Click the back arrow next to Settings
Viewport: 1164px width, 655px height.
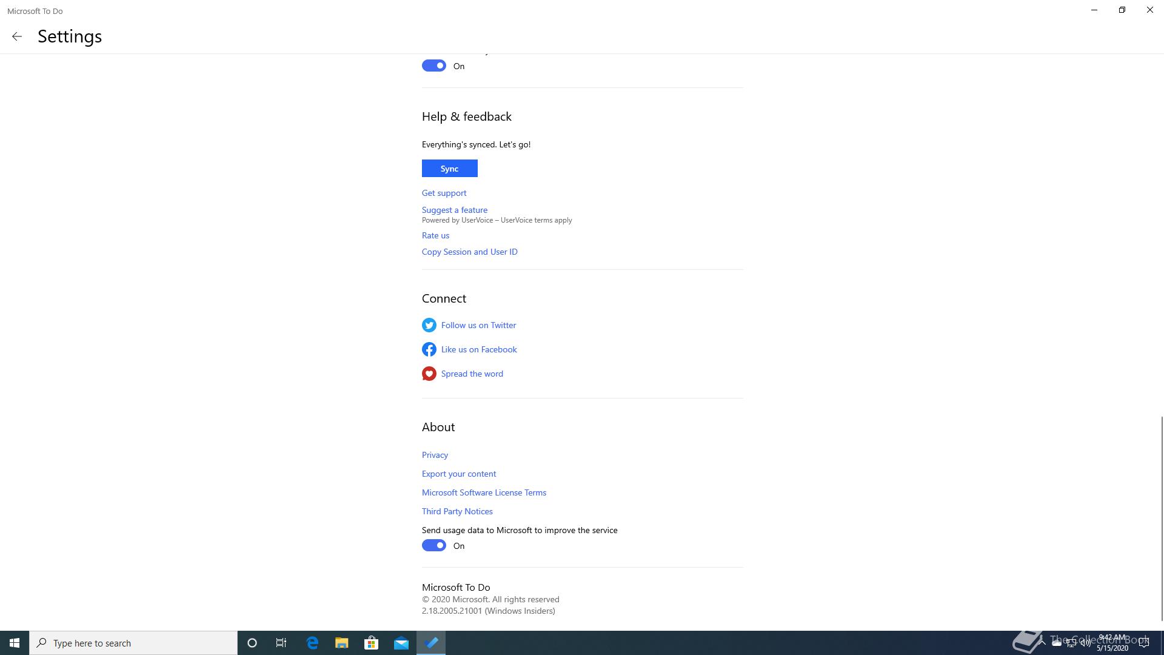17,36
